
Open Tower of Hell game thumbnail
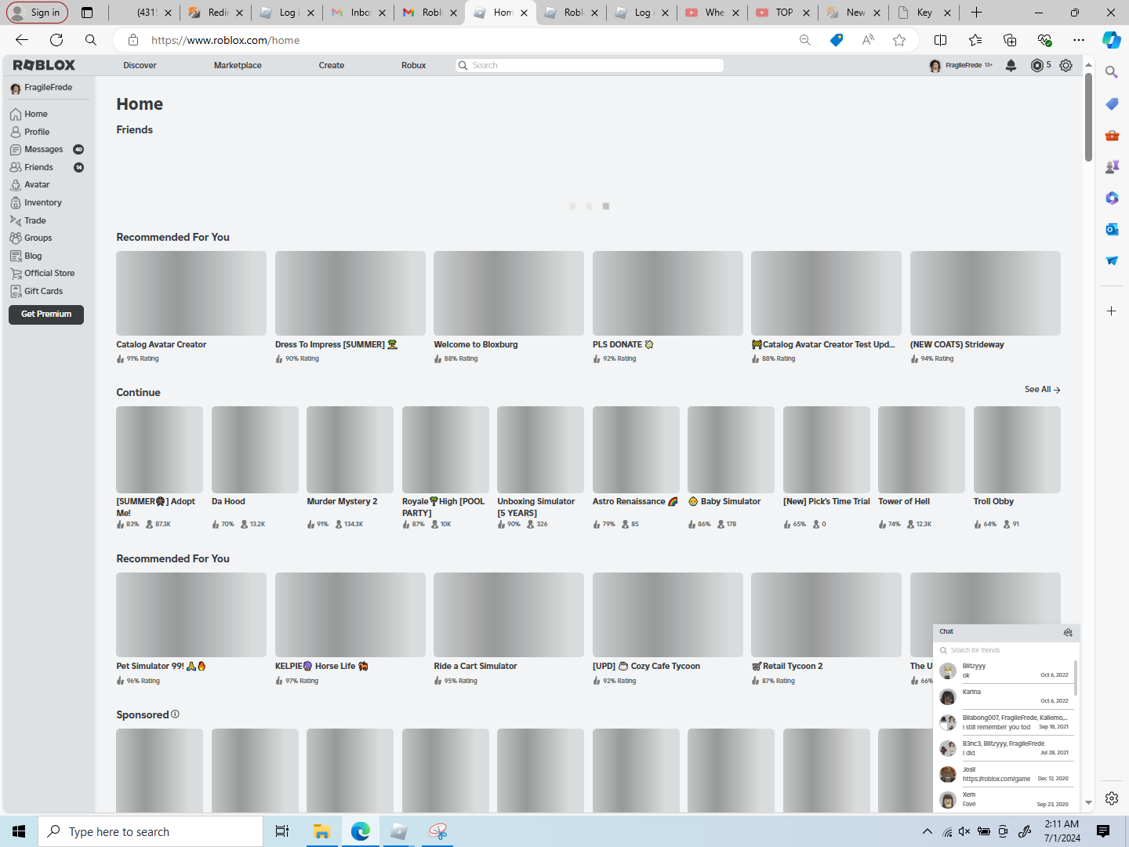[x=921, y=449]
